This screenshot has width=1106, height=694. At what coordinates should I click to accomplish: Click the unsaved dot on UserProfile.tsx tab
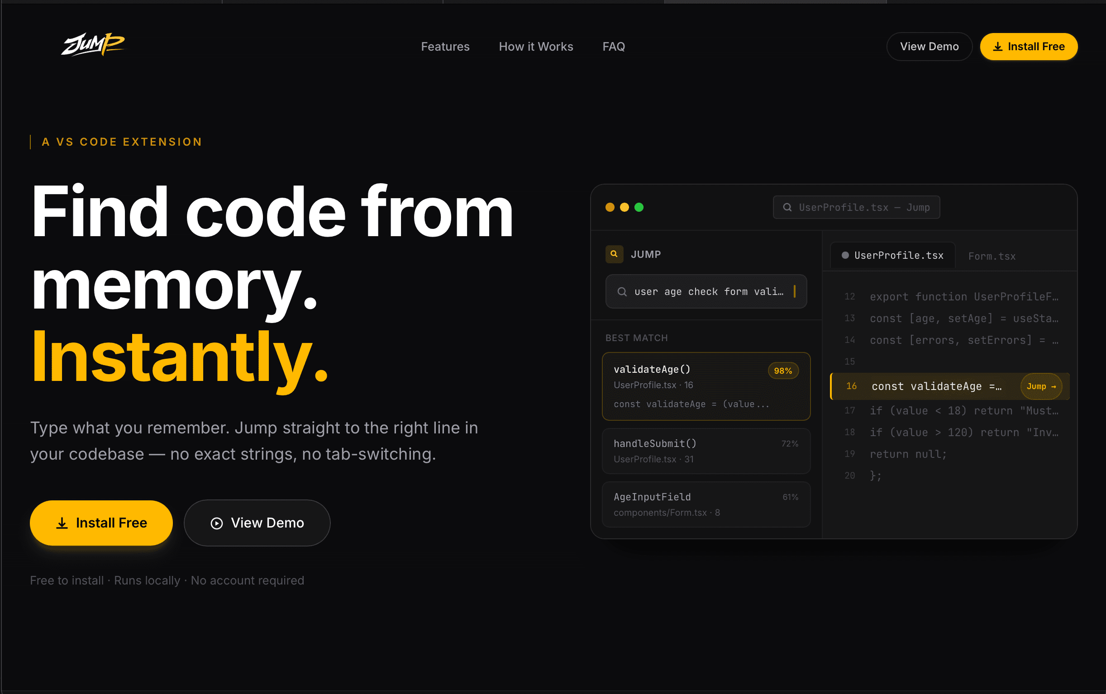tap(845, 255)
